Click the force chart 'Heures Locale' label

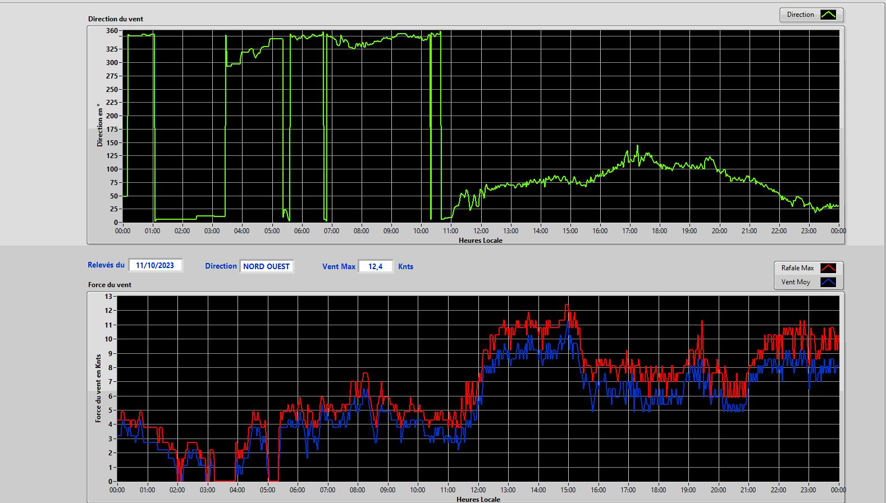[478, 499]
